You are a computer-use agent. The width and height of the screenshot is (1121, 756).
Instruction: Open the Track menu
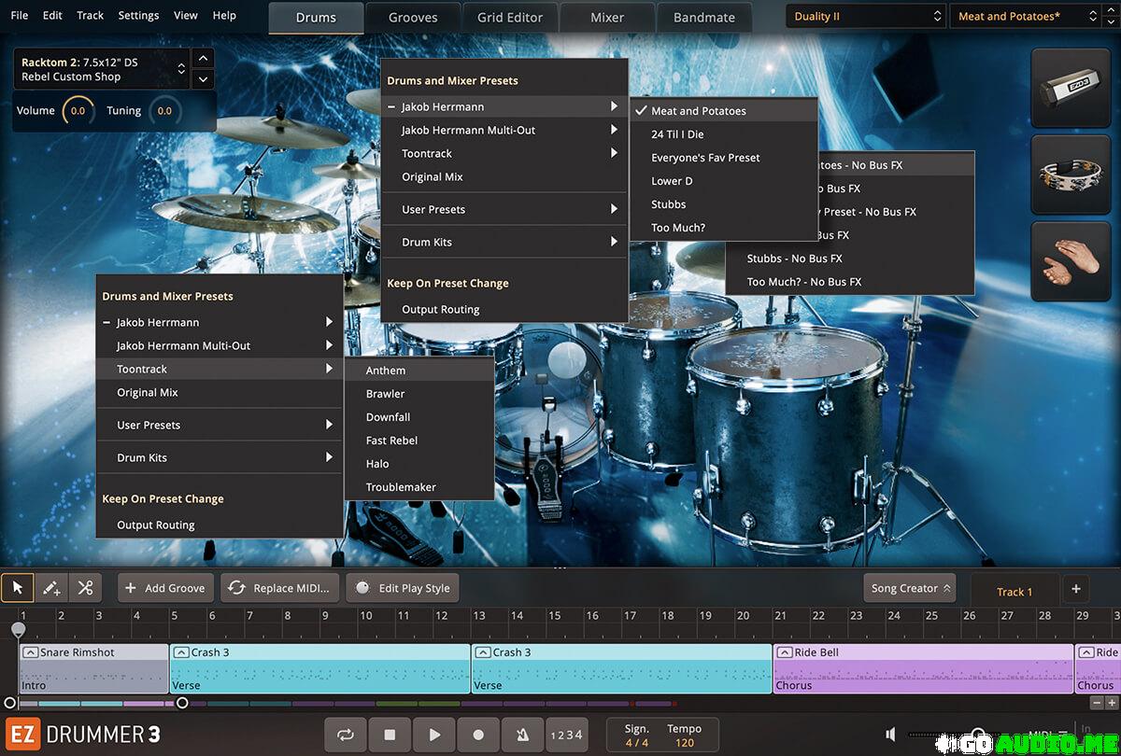coord(91,16)
